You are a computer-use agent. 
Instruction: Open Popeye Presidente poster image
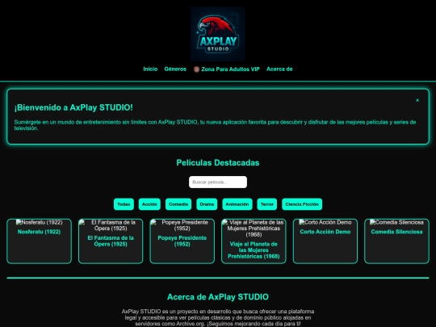tap(182, 225)
